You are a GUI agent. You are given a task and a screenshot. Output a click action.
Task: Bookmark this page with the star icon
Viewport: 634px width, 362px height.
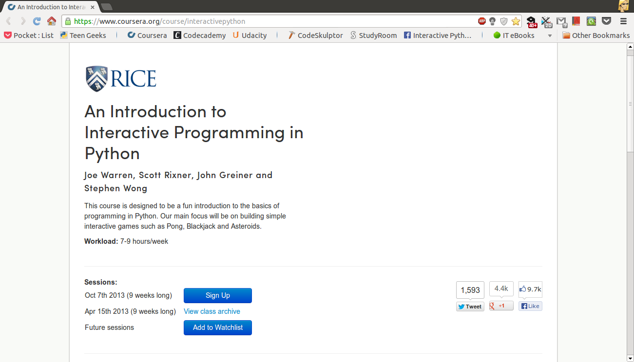pos(516,21)
